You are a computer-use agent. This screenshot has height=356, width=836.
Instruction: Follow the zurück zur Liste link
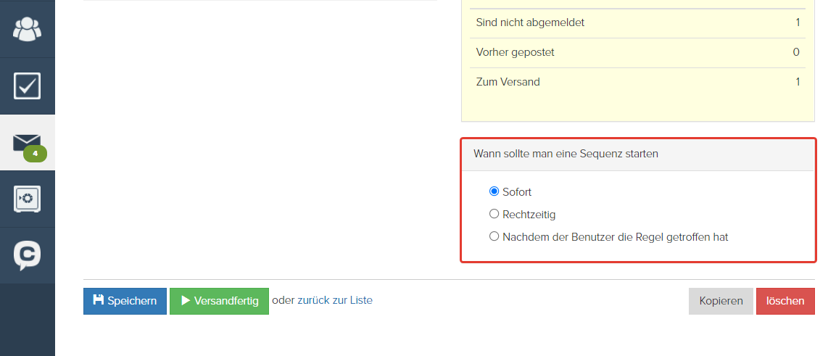click(x=335, y=300)
